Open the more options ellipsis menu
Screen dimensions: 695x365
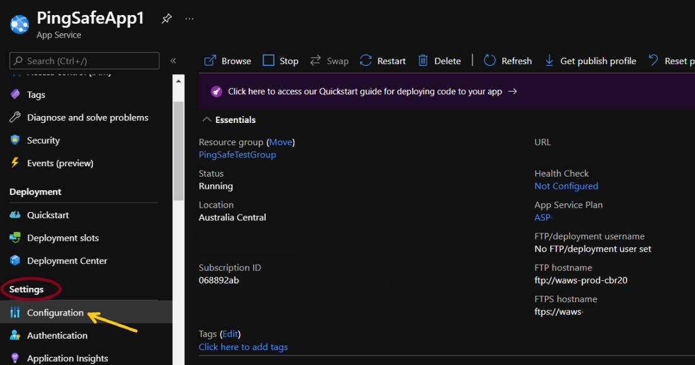(x=189, y=19)
